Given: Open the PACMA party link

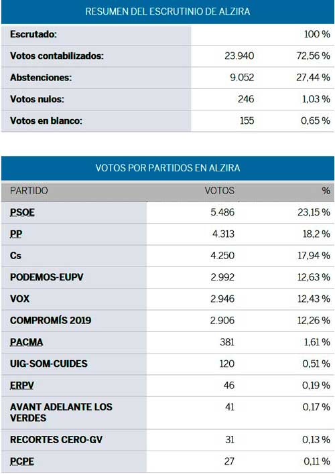Looking at the screenshot, I should pos(26,342).
